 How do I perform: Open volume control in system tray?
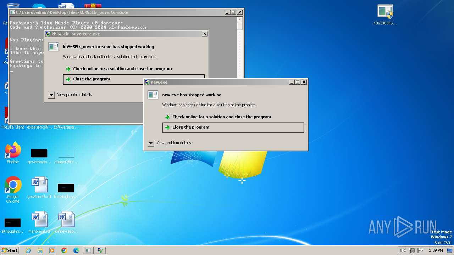[403, 250]
